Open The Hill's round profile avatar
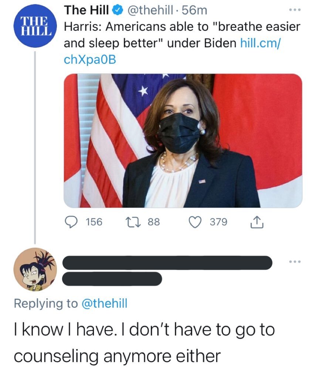 [35, 26]
